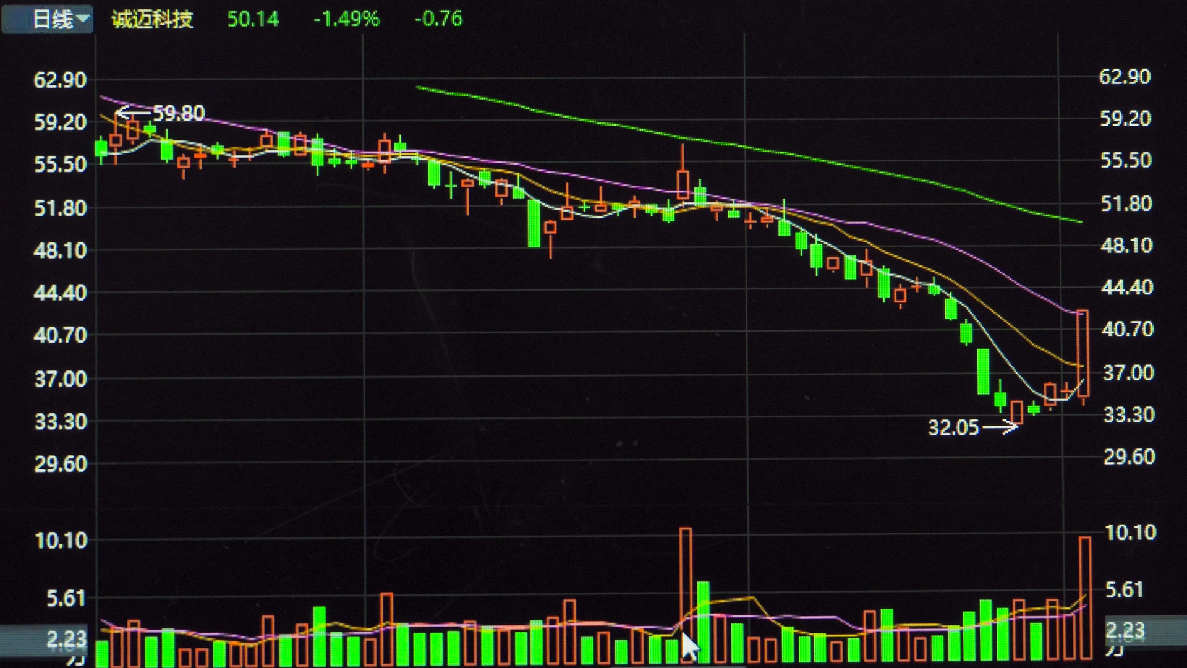Screen dimensions: 1187x668
Task: Click the 10.10 label on right volume axis
Action: coord(1130,533)
